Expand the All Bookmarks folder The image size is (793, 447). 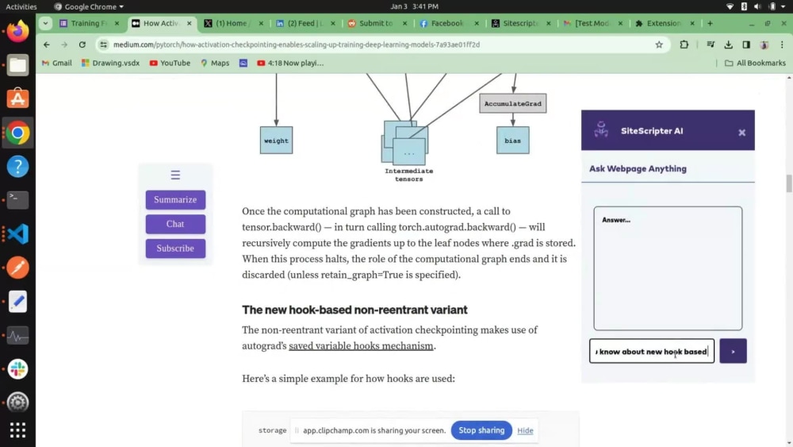[x=755, y=64]
